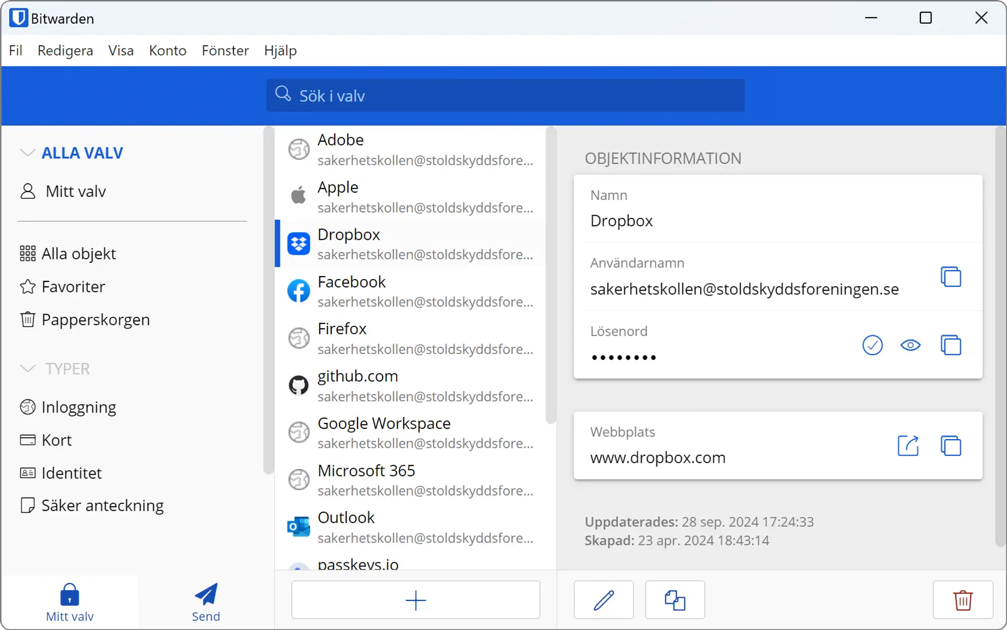Reveal the hidden password via eye icon

tap(910, 345)
